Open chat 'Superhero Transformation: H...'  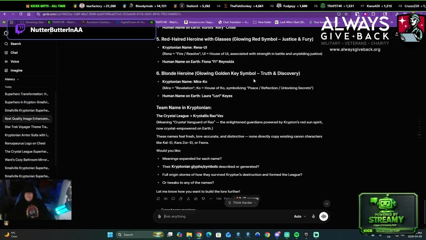[27, 94]
